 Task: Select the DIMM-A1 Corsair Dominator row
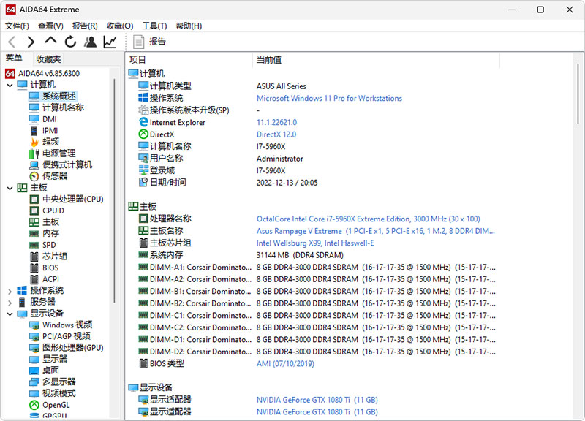tap(317, 267)
